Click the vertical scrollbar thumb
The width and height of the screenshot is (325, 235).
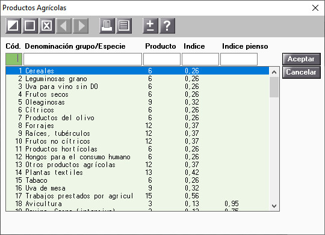[x=274, y=87]
